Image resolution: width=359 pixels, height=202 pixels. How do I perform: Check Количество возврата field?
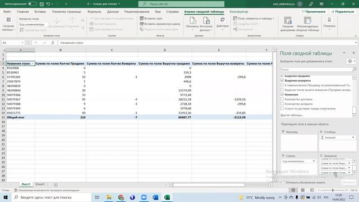pyautogui.click(x=282, y=104)
